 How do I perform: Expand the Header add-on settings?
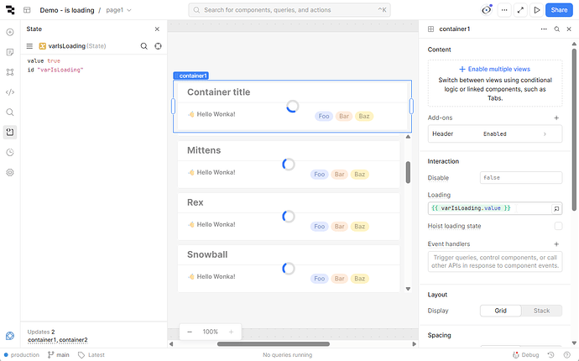[x=545, y=133]
